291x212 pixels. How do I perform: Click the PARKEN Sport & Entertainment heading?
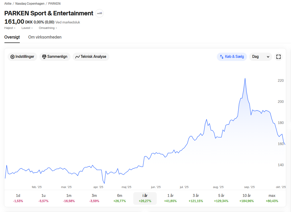49,13
